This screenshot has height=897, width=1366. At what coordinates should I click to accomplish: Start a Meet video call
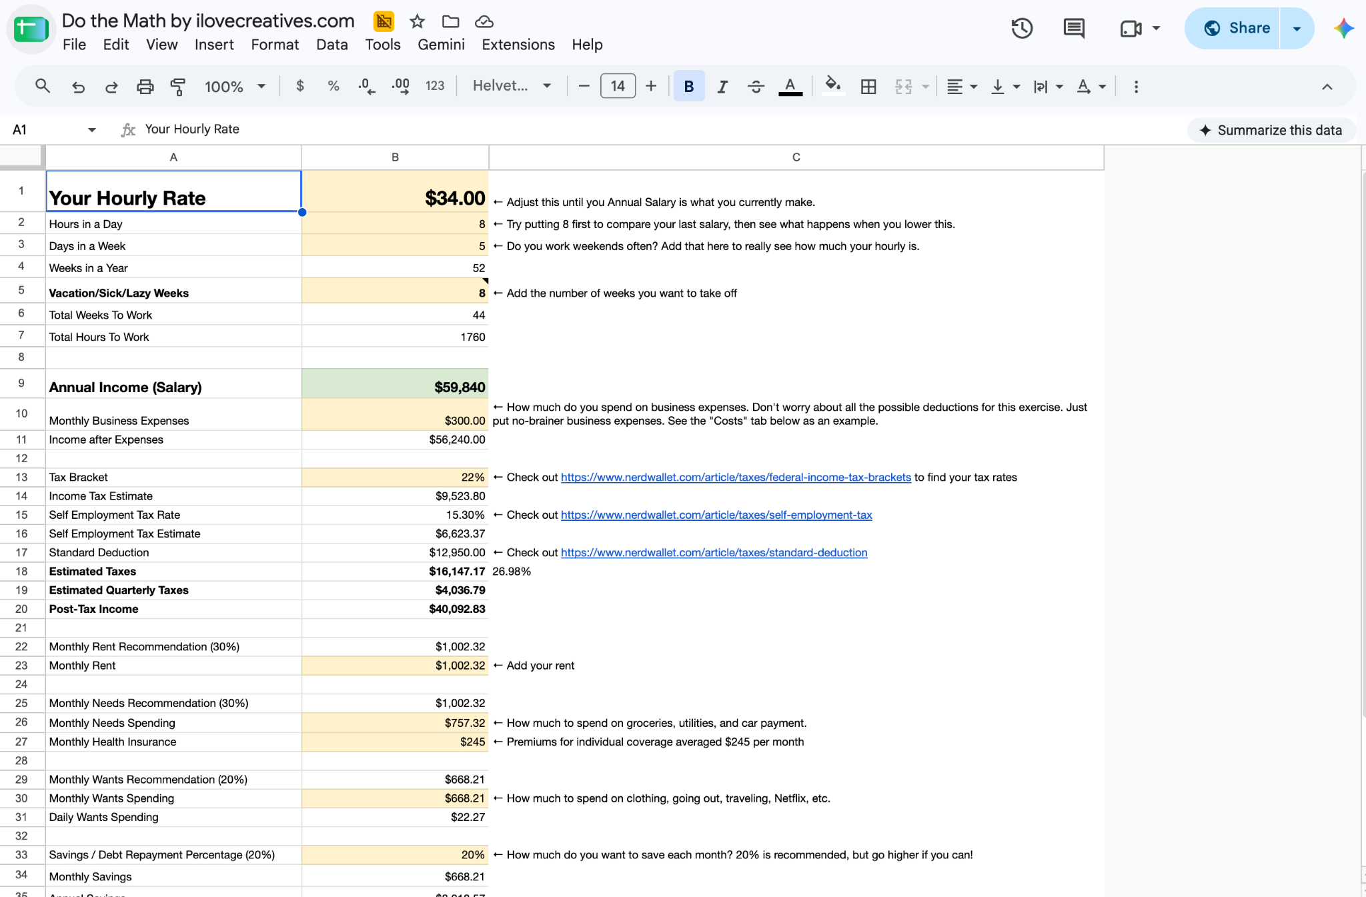tap(1131, 28)
